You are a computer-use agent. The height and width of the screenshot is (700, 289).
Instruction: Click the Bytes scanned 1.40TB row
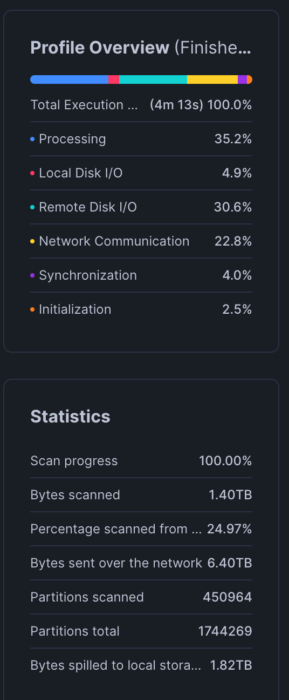click(141, 495)
